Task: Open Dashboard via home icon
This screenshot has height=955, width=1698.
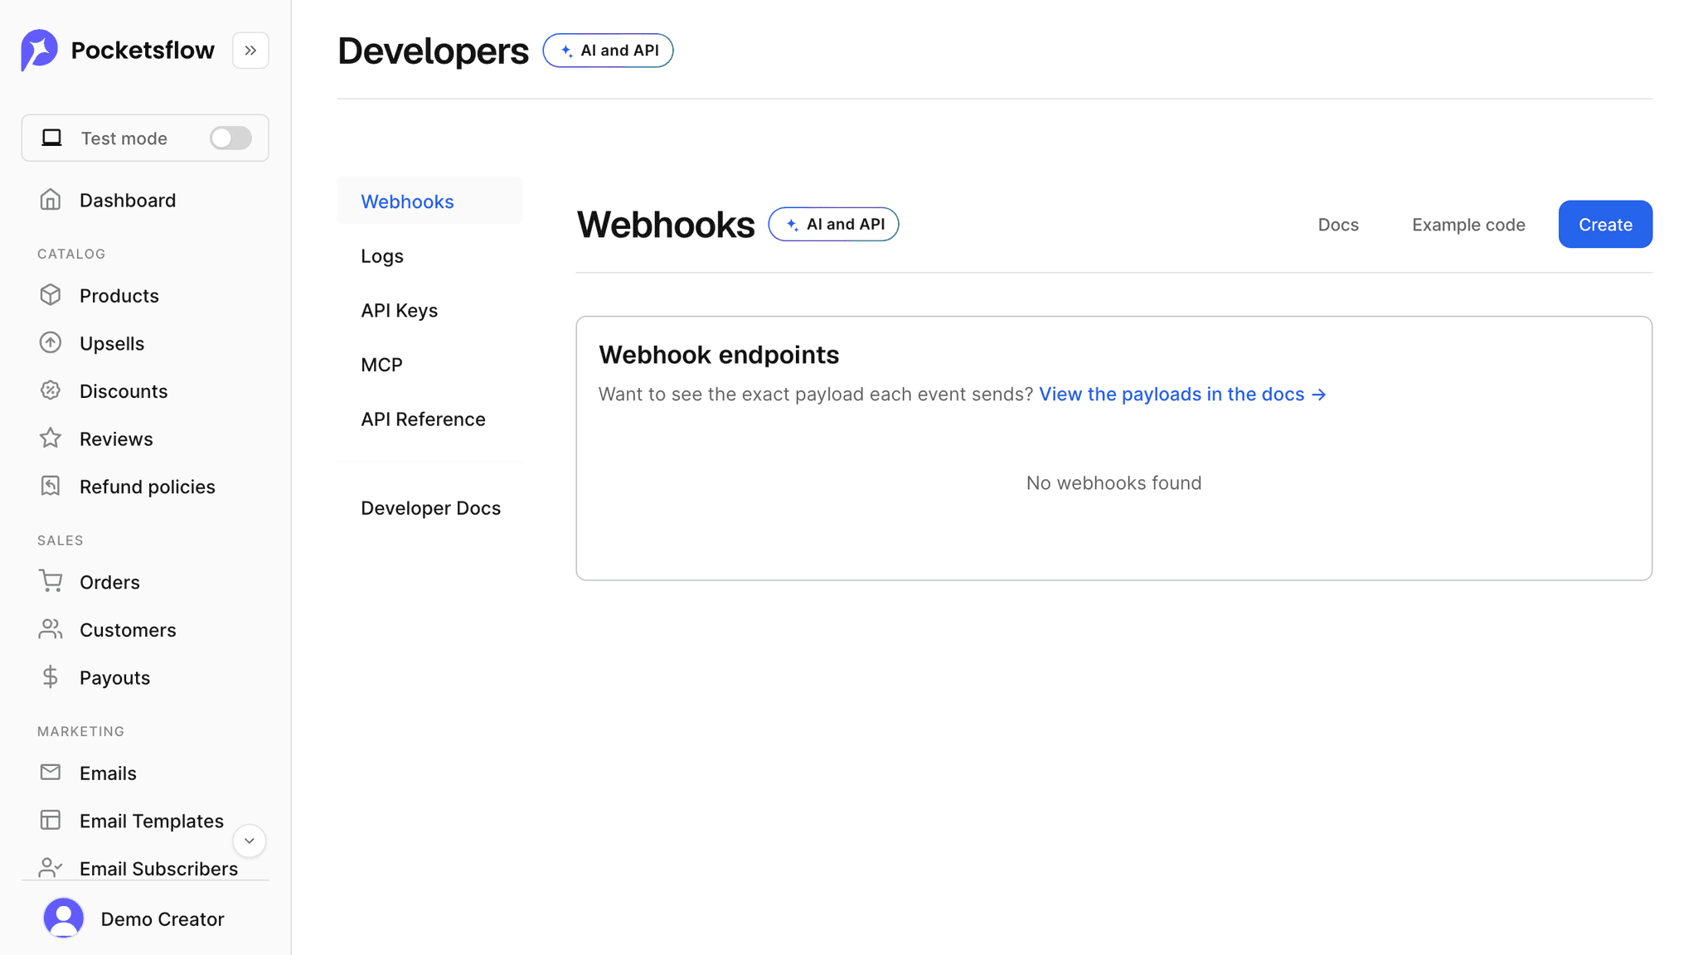Action: [51, 200]
